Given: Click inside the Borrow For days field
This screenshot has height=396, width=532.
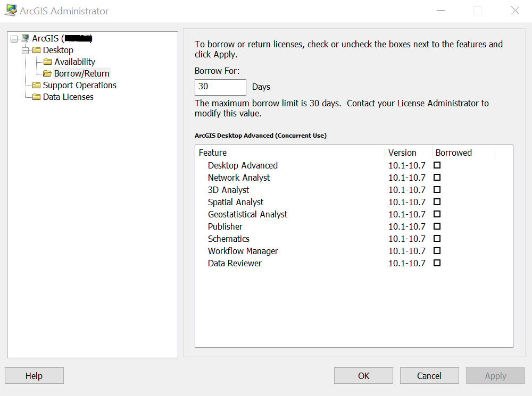Looking at the screenshot, I should (x=220, y=87).
